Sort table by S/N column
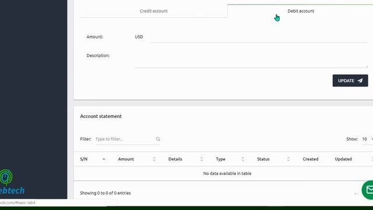Image resolution: width=373 pixels, height=210 pixels. 93,159
